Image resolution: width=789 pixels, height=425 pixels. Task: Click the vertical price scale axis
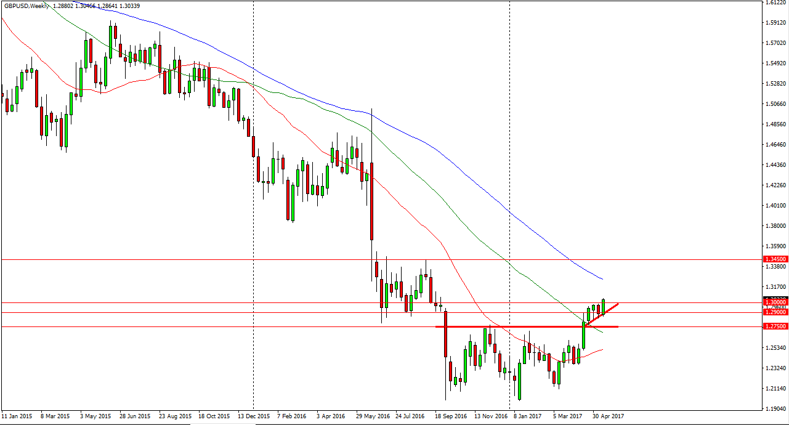pyautogui.click(x=773, y=185)
